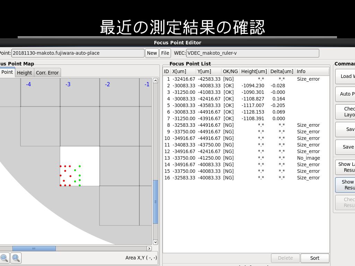Image resolution: width=355 pixels, height=266 pixels.
Task: Click the zoom fit magnifier icon
Action: 16,258
